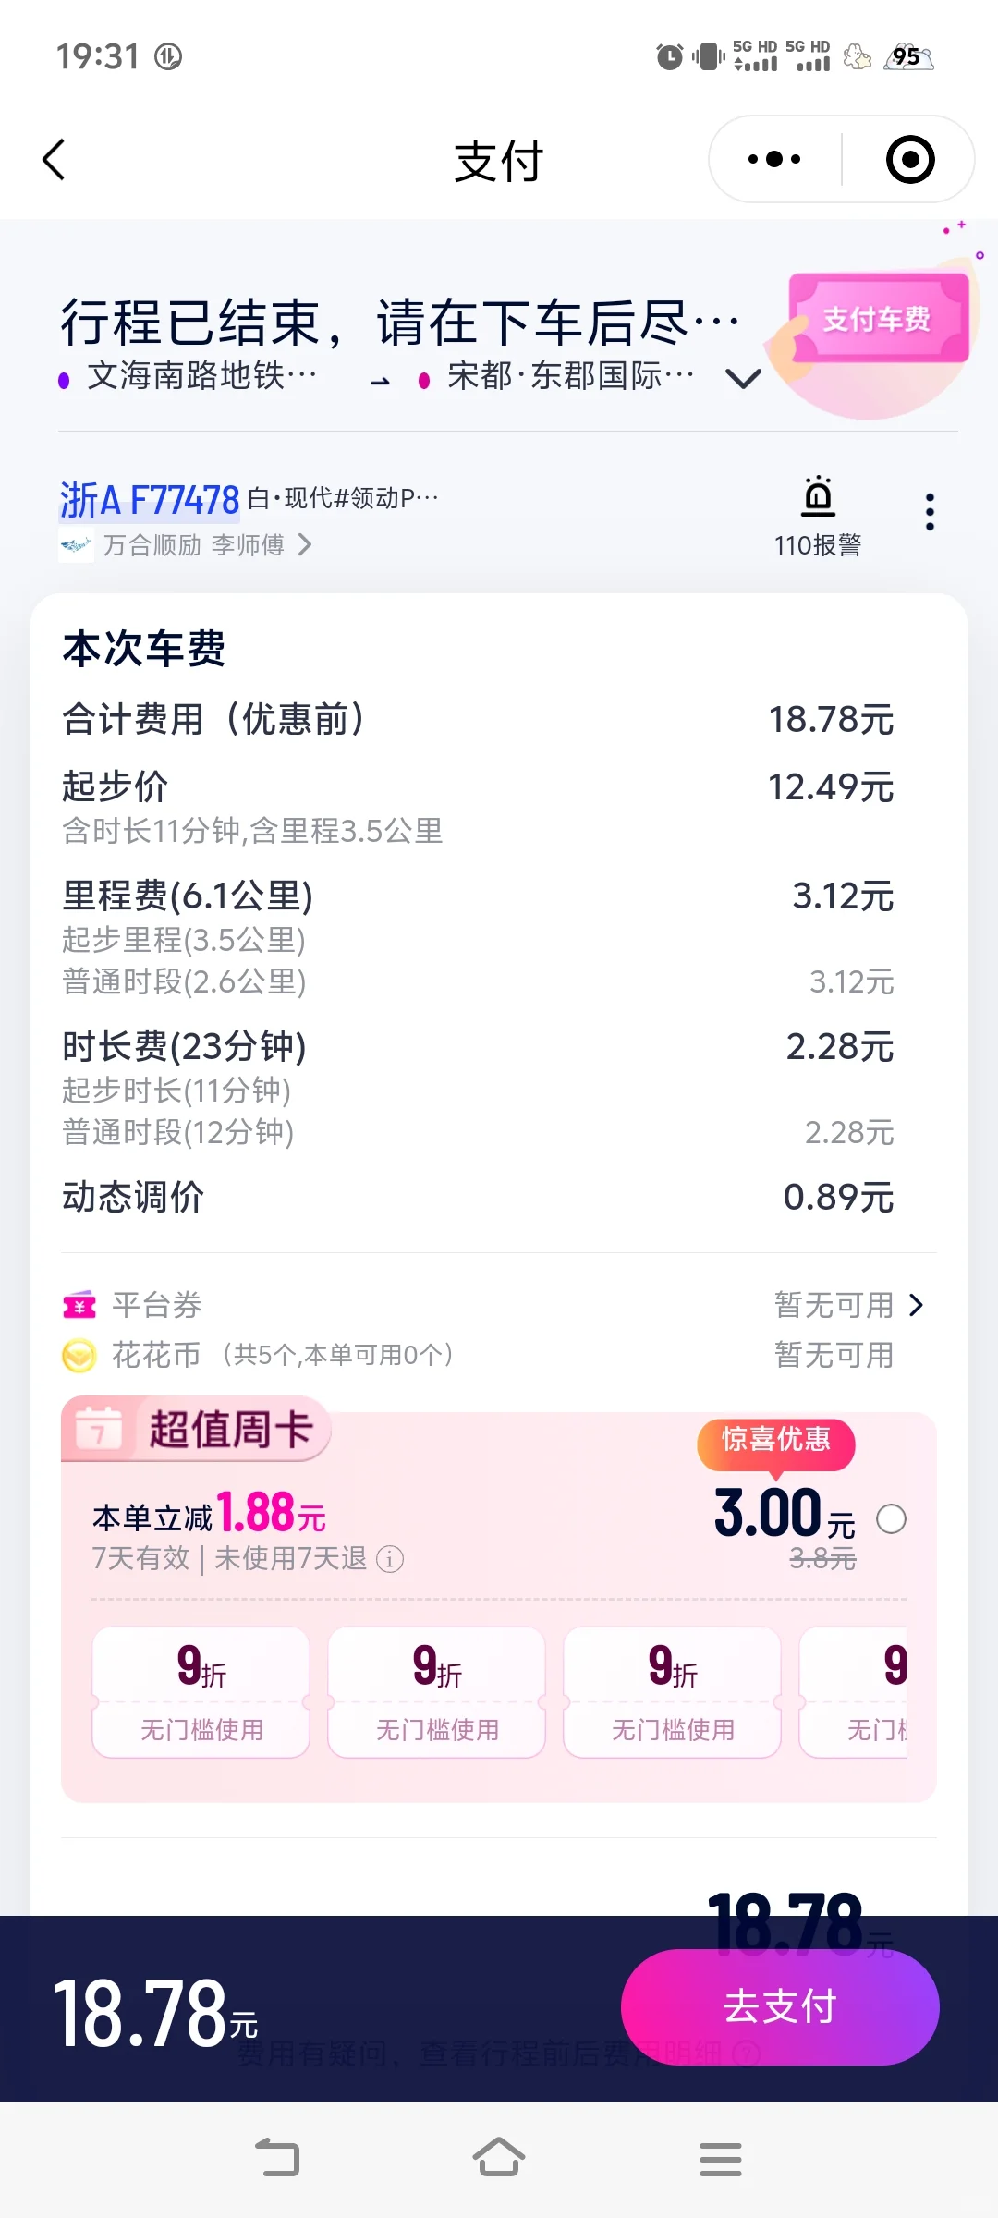Image resolution: width=998 pixels, height=2218 pixels.
Task: Tap the 平台券 coupon icon
Action: point(79,1305)
